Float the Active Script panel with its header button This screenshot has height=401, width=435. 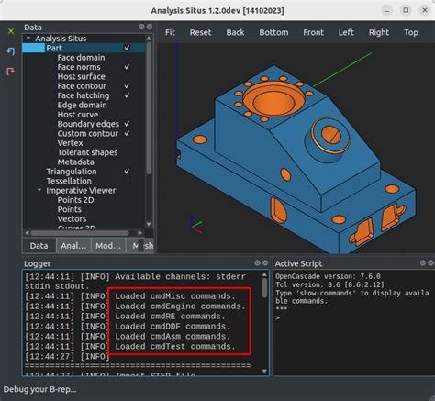[423, 262]
